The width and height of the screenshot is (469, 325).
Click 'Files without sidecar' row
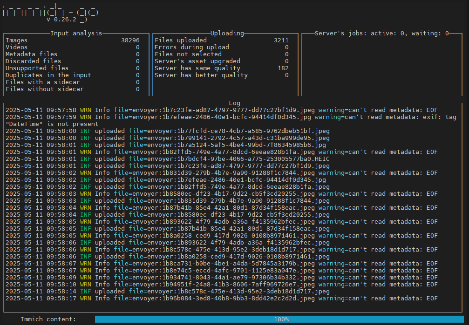pos(72,89)
